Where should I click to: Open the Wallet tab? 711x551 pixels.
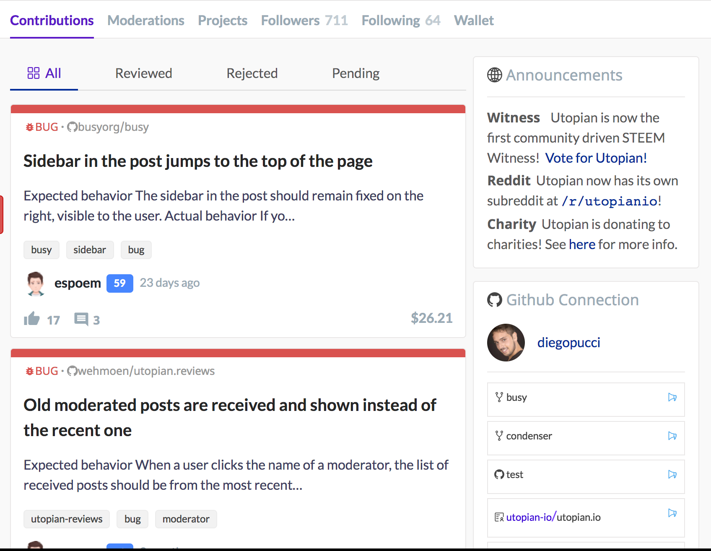click(474, 21)
